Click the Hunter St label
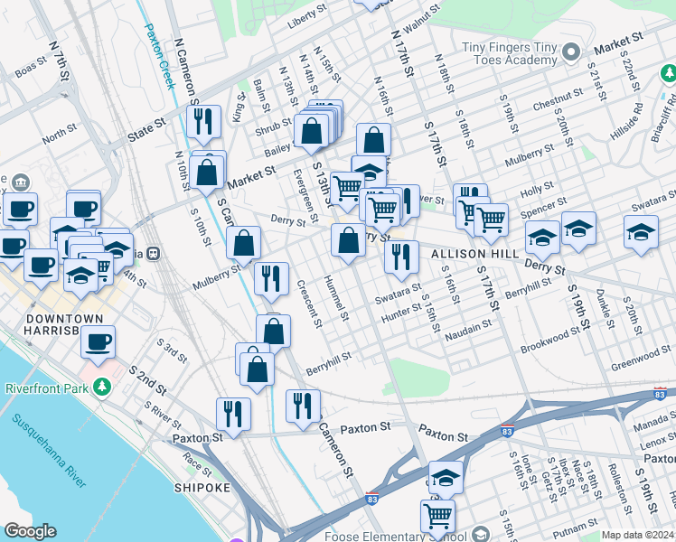Image resolution: width=676 pixels, height=542 pixels. point(401,313)
